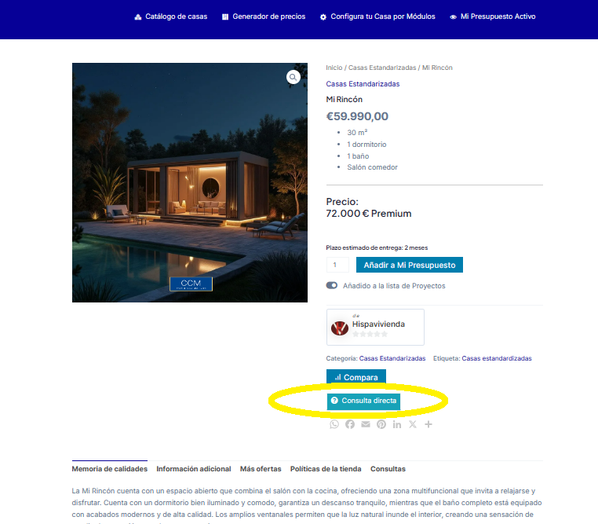598x524 pixels.
Task: Open the Políticas de la tienda tab
Action: pyautogui.click(x=326, y=469)
